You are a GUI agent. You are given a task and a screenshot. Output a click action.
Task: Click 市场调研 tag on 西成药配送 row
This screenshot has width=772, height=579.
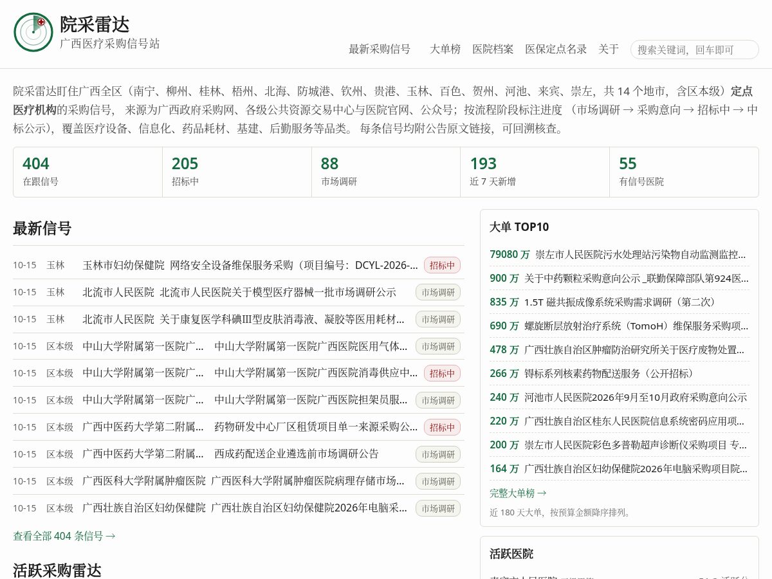point(438,454)
